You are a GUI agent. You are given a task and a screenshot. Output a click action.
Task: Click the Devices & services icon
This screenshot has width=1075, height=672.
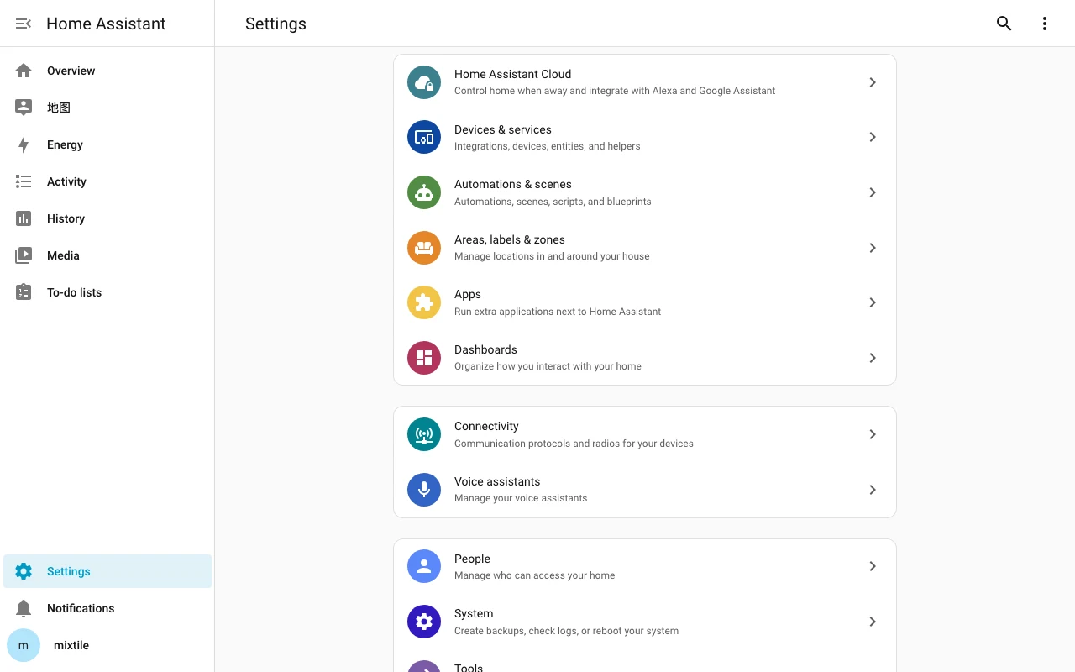(x=424, y=137)
